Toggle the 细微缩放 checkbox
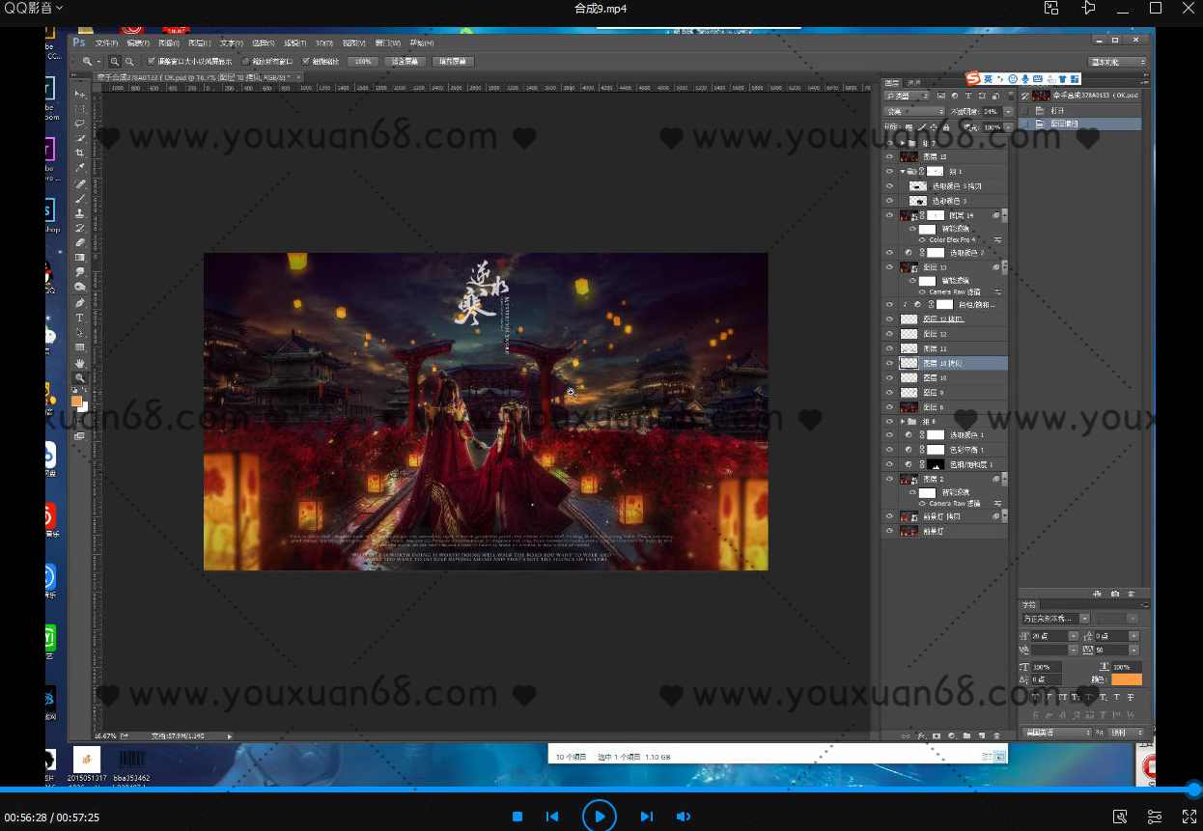 pyautogui.click(x=305, y=61)
